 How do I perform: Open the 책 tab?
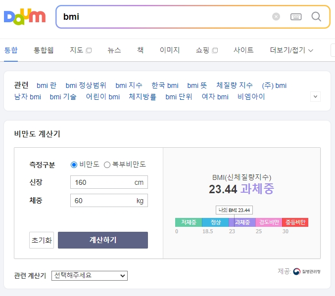tap(140, 50)
